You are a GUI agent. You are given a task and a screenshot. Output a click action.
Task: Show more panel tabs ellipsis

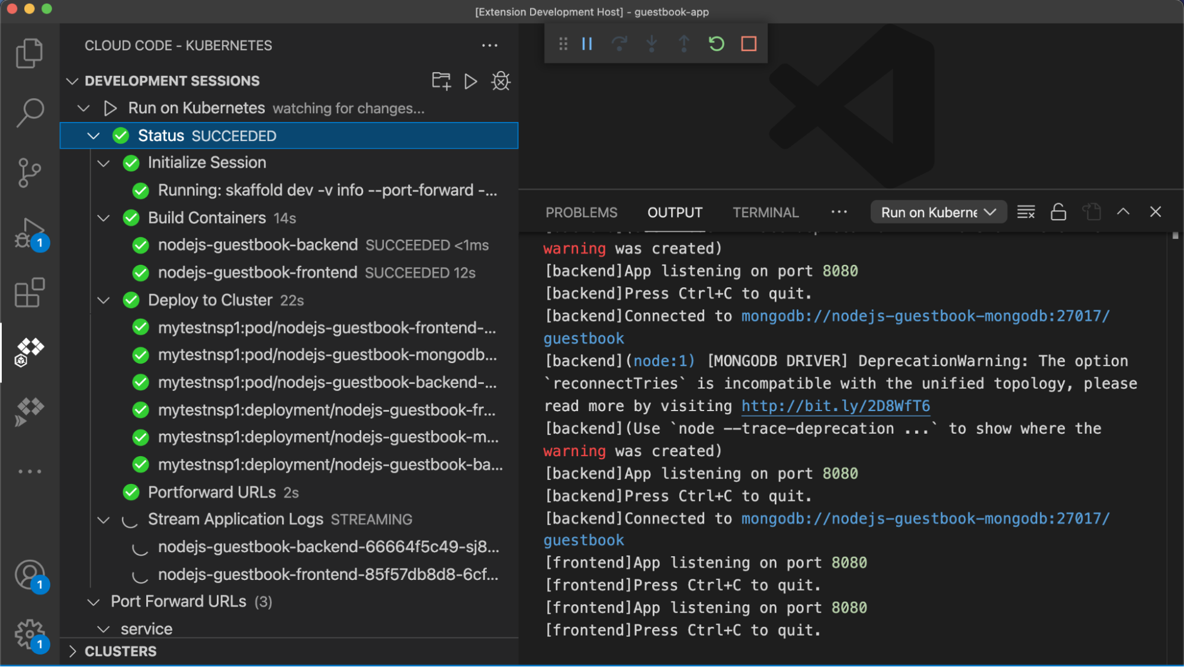[x=839, y=211]
